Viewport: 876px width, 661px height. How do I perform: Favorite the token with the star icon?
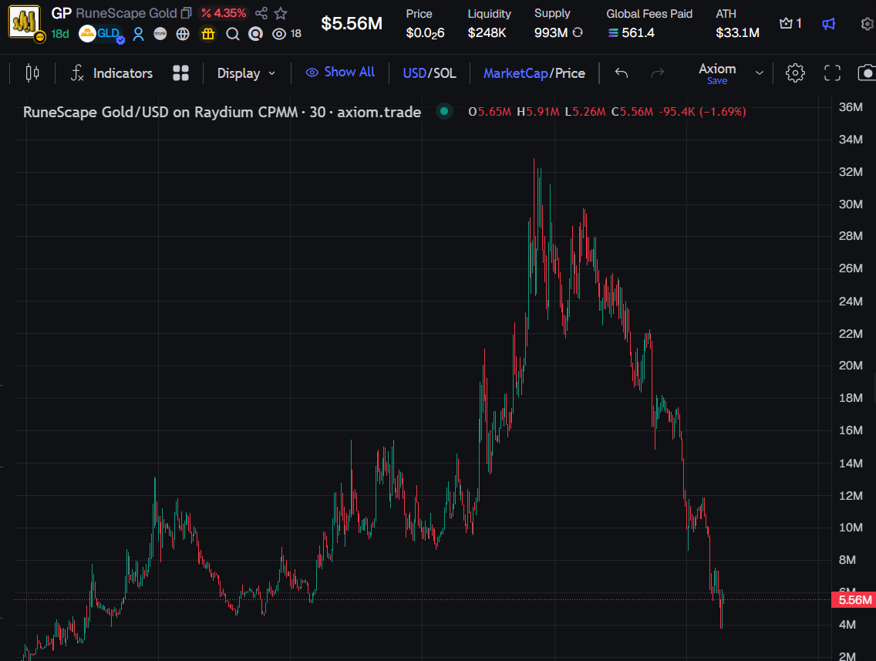[281, 13]
